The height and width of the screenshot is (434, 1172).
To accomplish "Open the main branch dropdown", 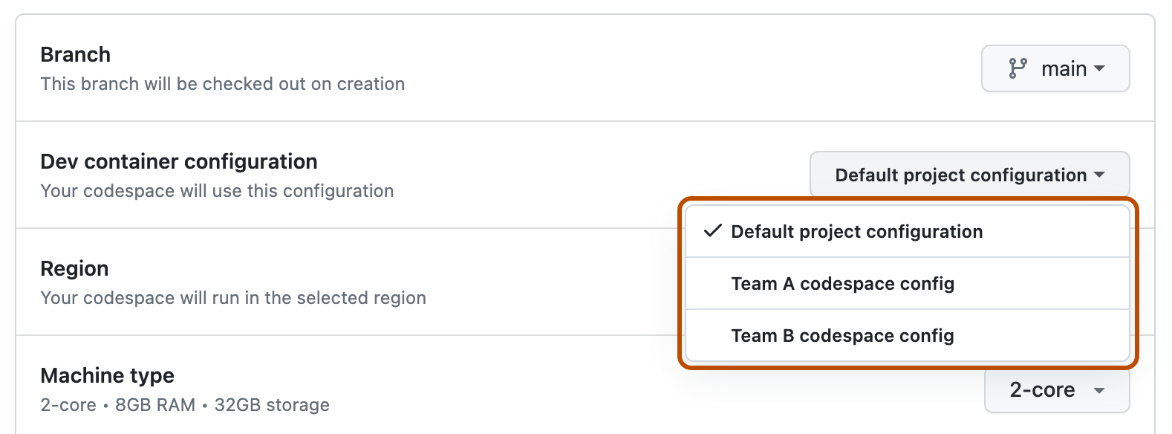I will [x=1055, y=68].
